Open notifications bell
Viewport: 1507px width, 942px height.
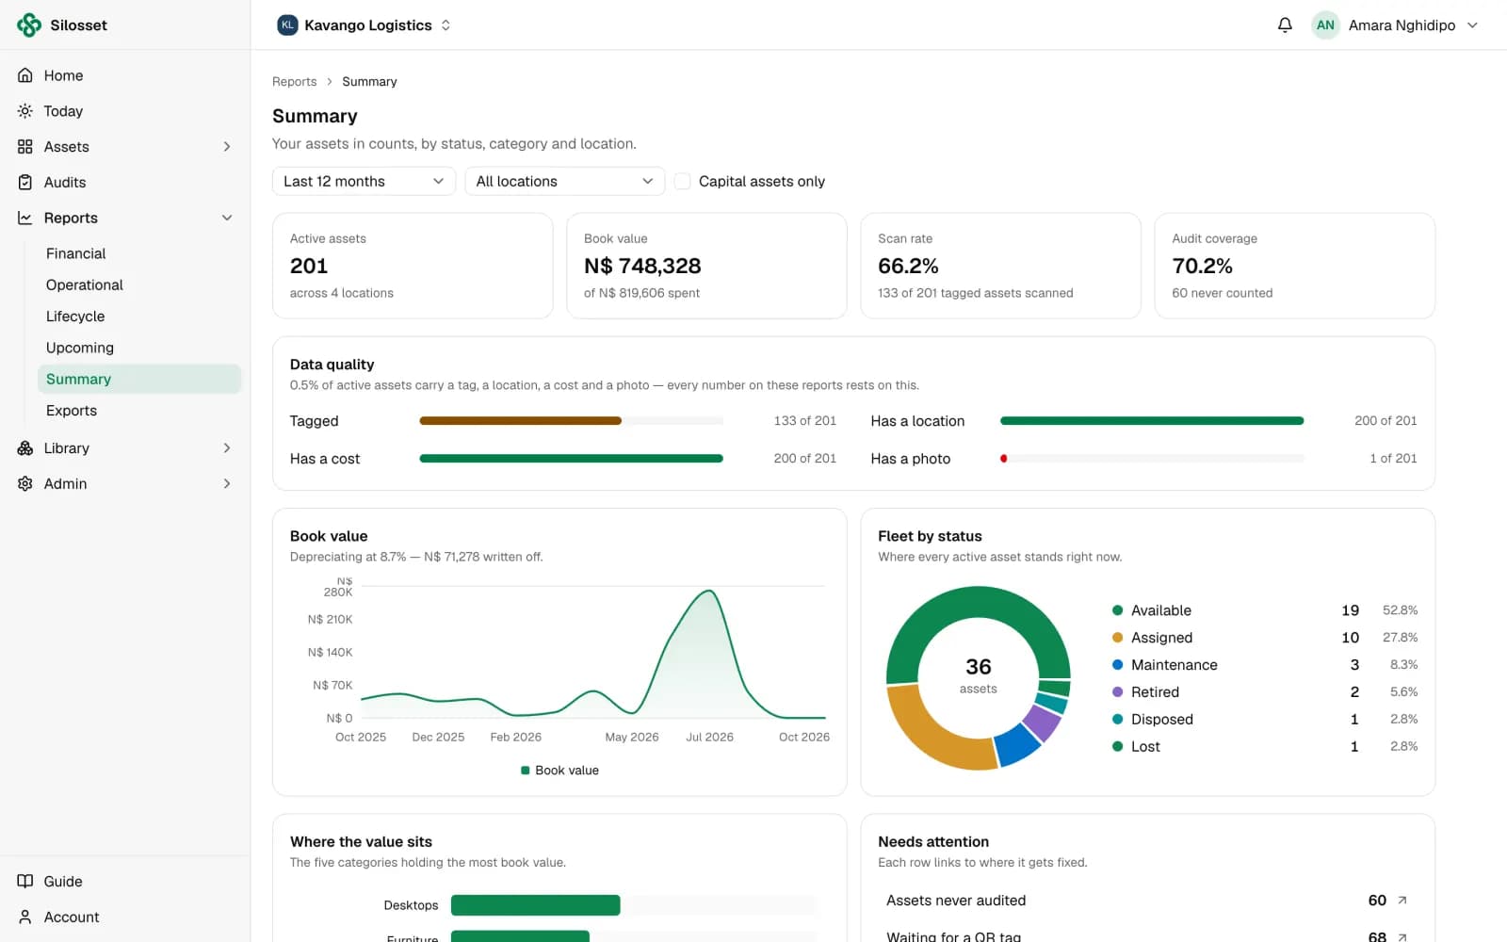click(1285, 25)
